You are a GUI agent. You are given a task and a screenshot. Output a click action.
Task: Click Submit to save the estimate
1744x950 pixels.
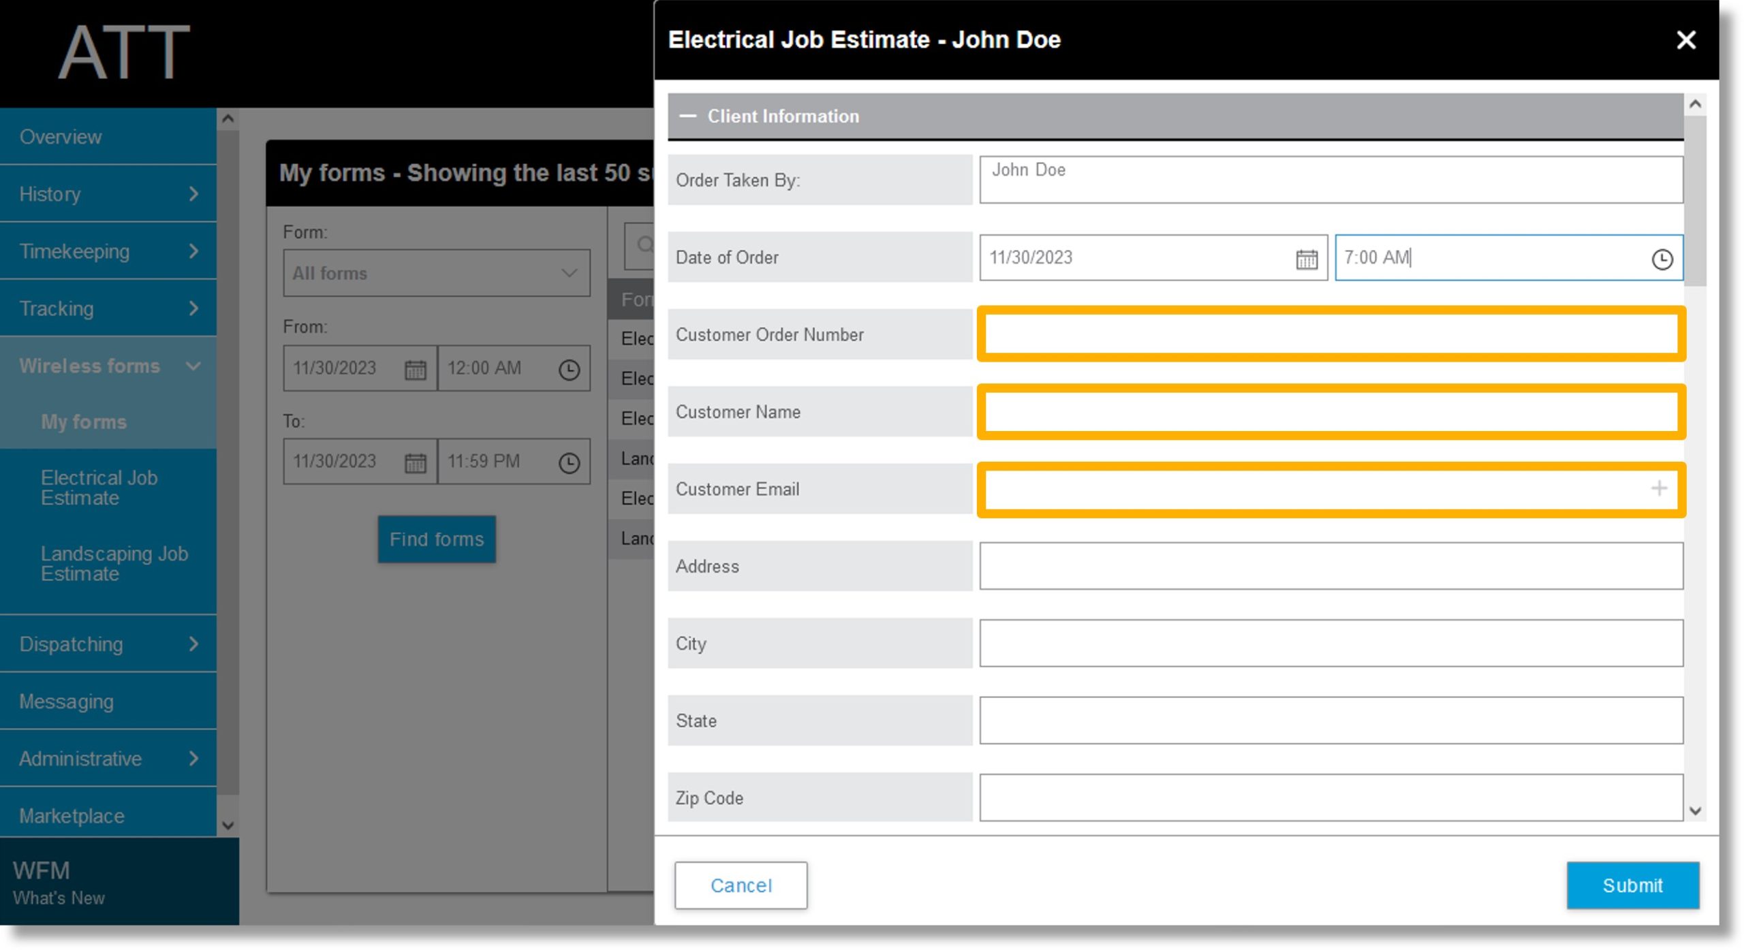tap(1633, 885)
